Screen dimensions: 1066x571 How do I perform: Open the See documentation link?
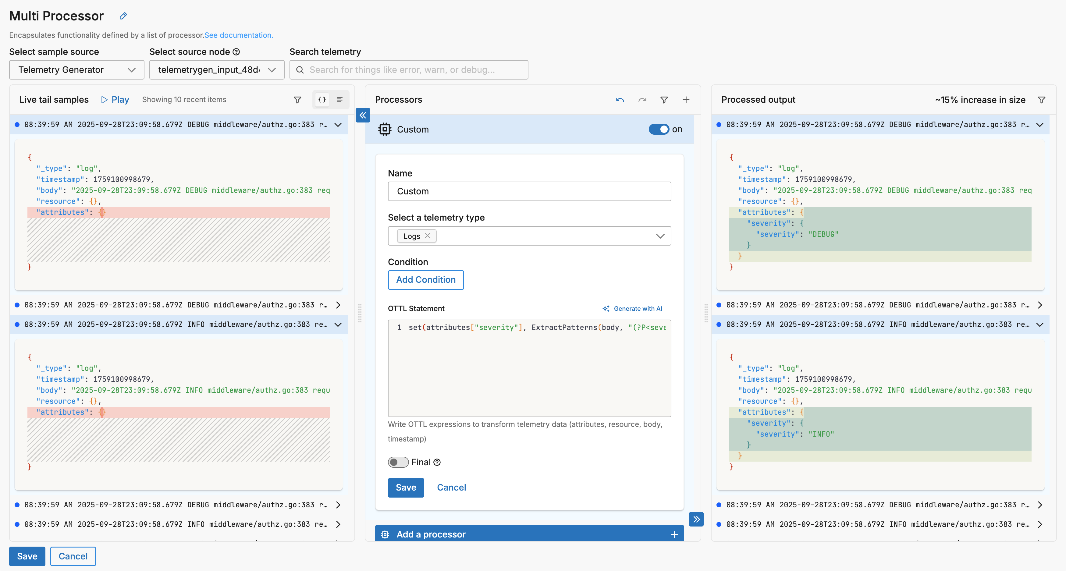click(239, 35)
